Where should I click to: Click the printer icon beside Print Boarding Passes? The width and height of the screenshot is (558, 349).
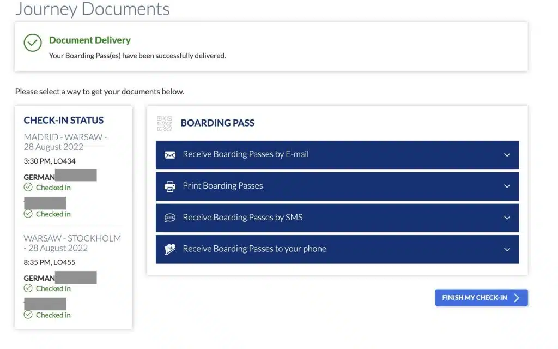pyautogui.click(x=170, y=186)
